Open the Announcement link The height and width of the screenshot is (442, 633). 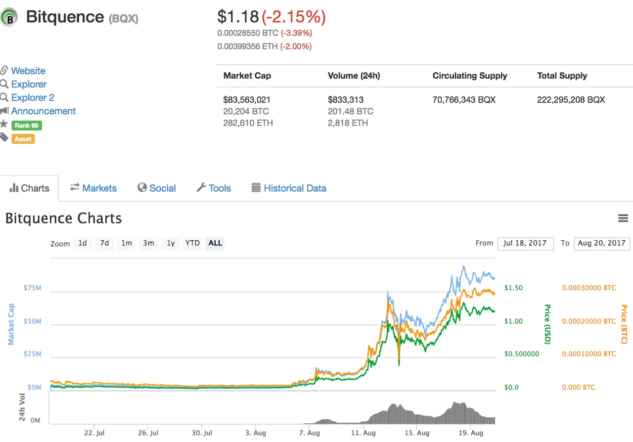(44, 111)
